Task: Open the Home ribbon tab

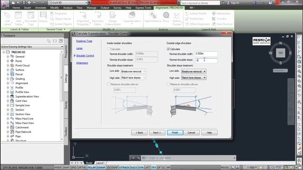Action: pos(16,8)
